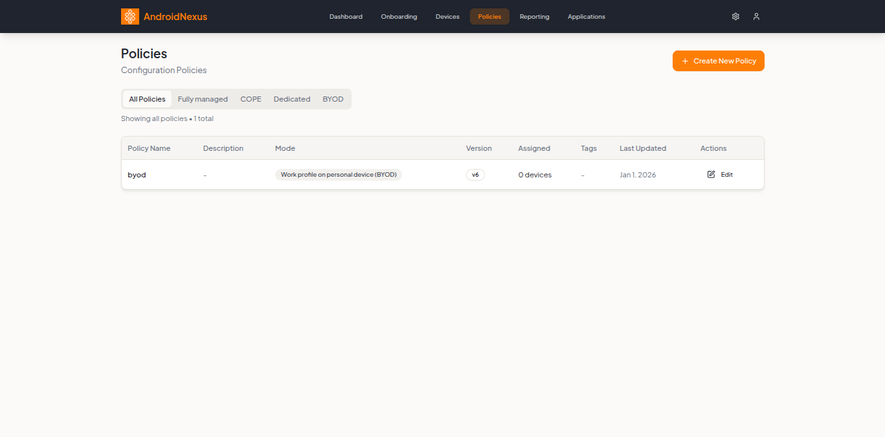885x437 pixels.
Task: Click the plus icon on Create New Policy
Action: pyautogui.click(x=684, y=60)
